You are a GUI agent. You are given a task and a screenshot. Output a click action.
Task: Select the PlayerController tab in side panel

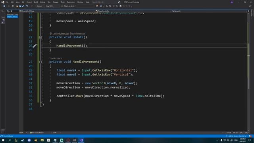(12, 17)
